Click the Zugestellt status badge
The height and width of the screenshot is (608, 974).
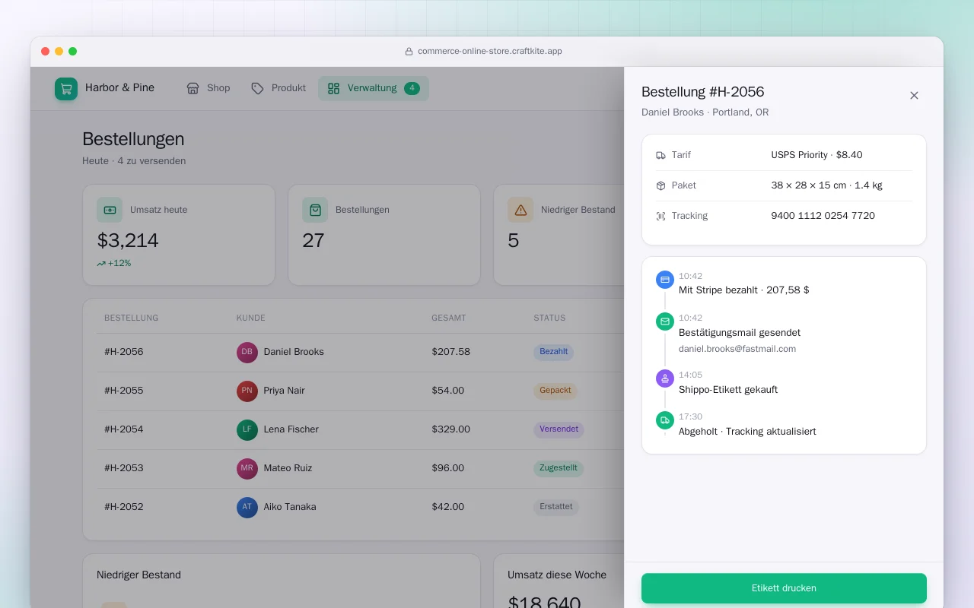[559, 468]
